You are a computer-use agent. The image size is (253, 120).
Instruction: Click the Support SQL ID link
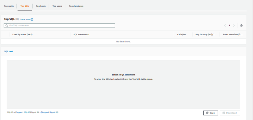click(x=23, y=112)
